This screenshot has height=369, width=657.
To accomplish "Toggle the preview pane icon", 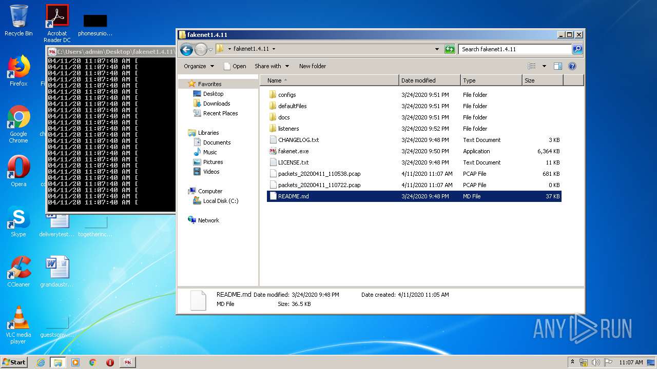I will coord(558,66).
